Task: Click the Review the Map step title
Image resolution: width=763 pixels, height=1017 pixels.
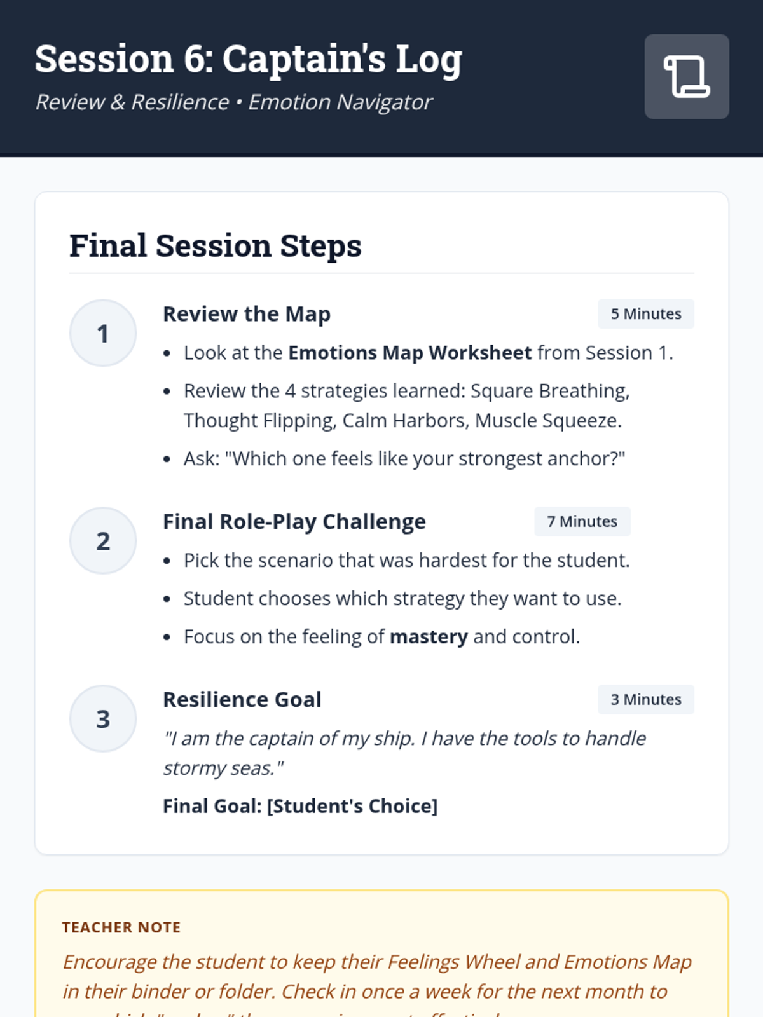Action: 247,314
